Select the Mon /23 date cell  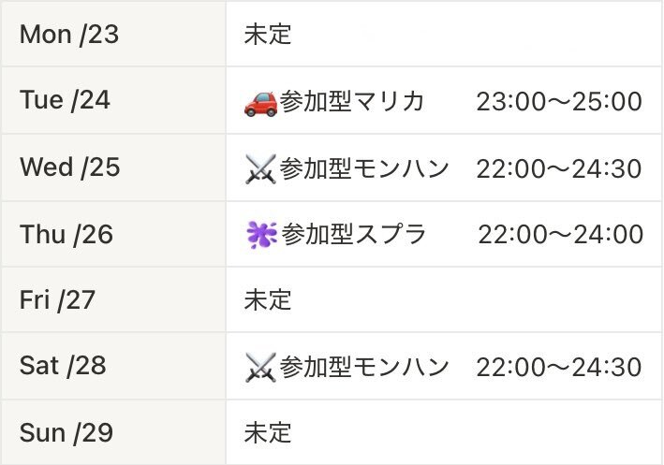click(x=113, y=34)
